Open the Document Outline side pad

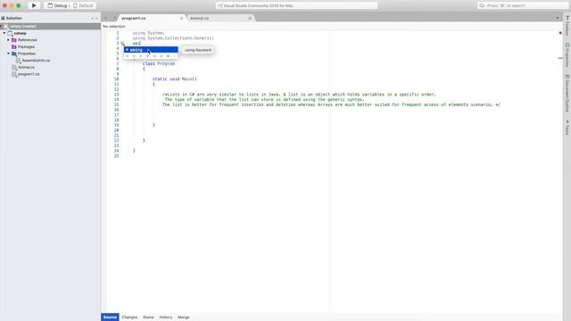567,93
